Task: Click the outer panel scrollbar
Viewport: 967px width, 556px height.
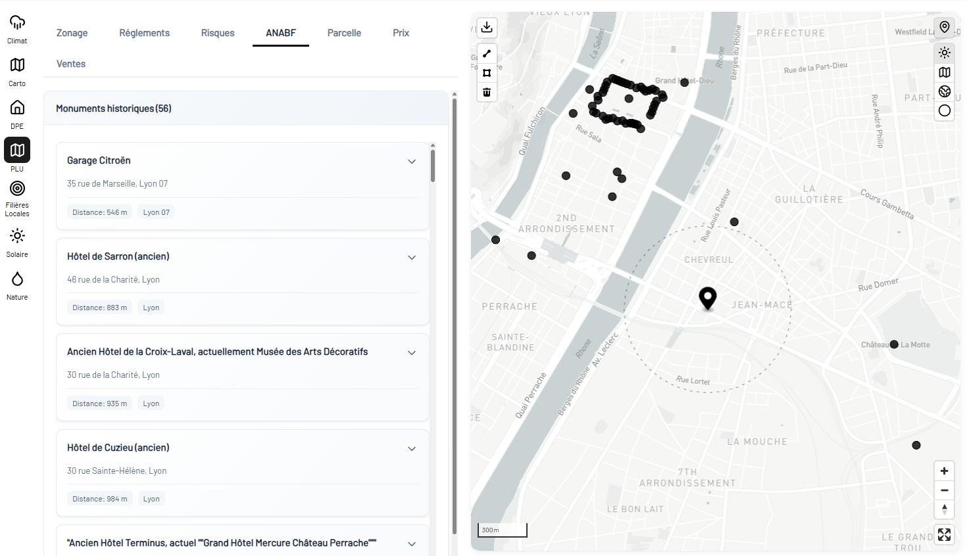Action: coord(454,315)
